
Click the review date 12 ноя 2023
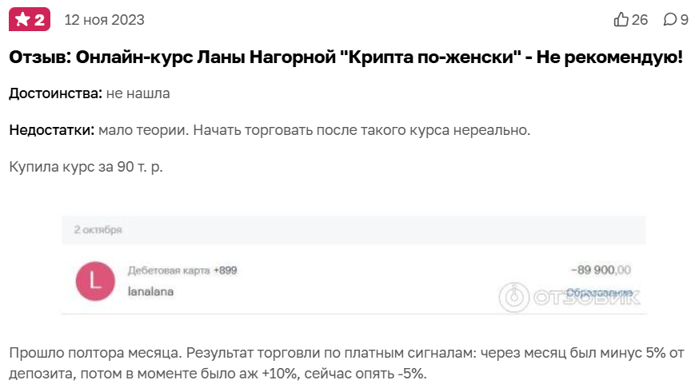[x=105, y=20]
